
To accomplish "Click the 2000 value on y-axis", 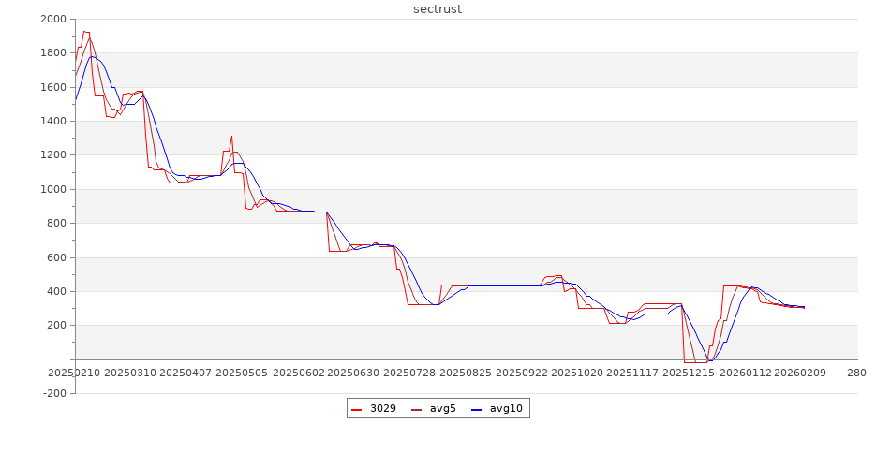I will pos(52,20).
